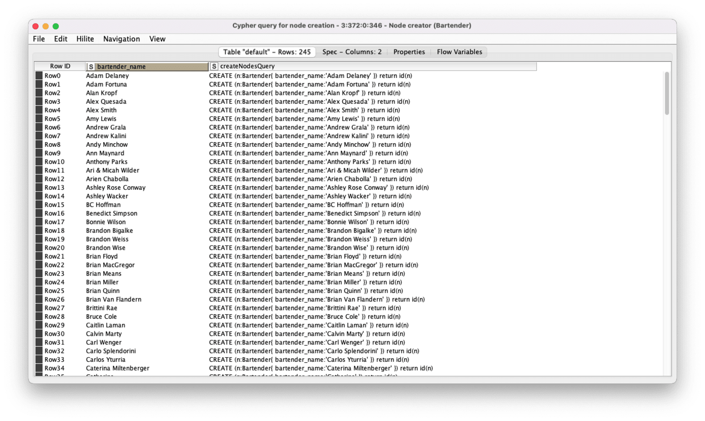Image resolution: width=705 pixels, height=421 pixels.
Task: Open the File menu
Action: click(39, 39)
